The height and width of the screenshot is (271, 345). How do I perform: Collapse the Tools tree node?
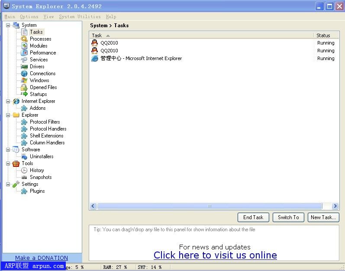point(8,163)
